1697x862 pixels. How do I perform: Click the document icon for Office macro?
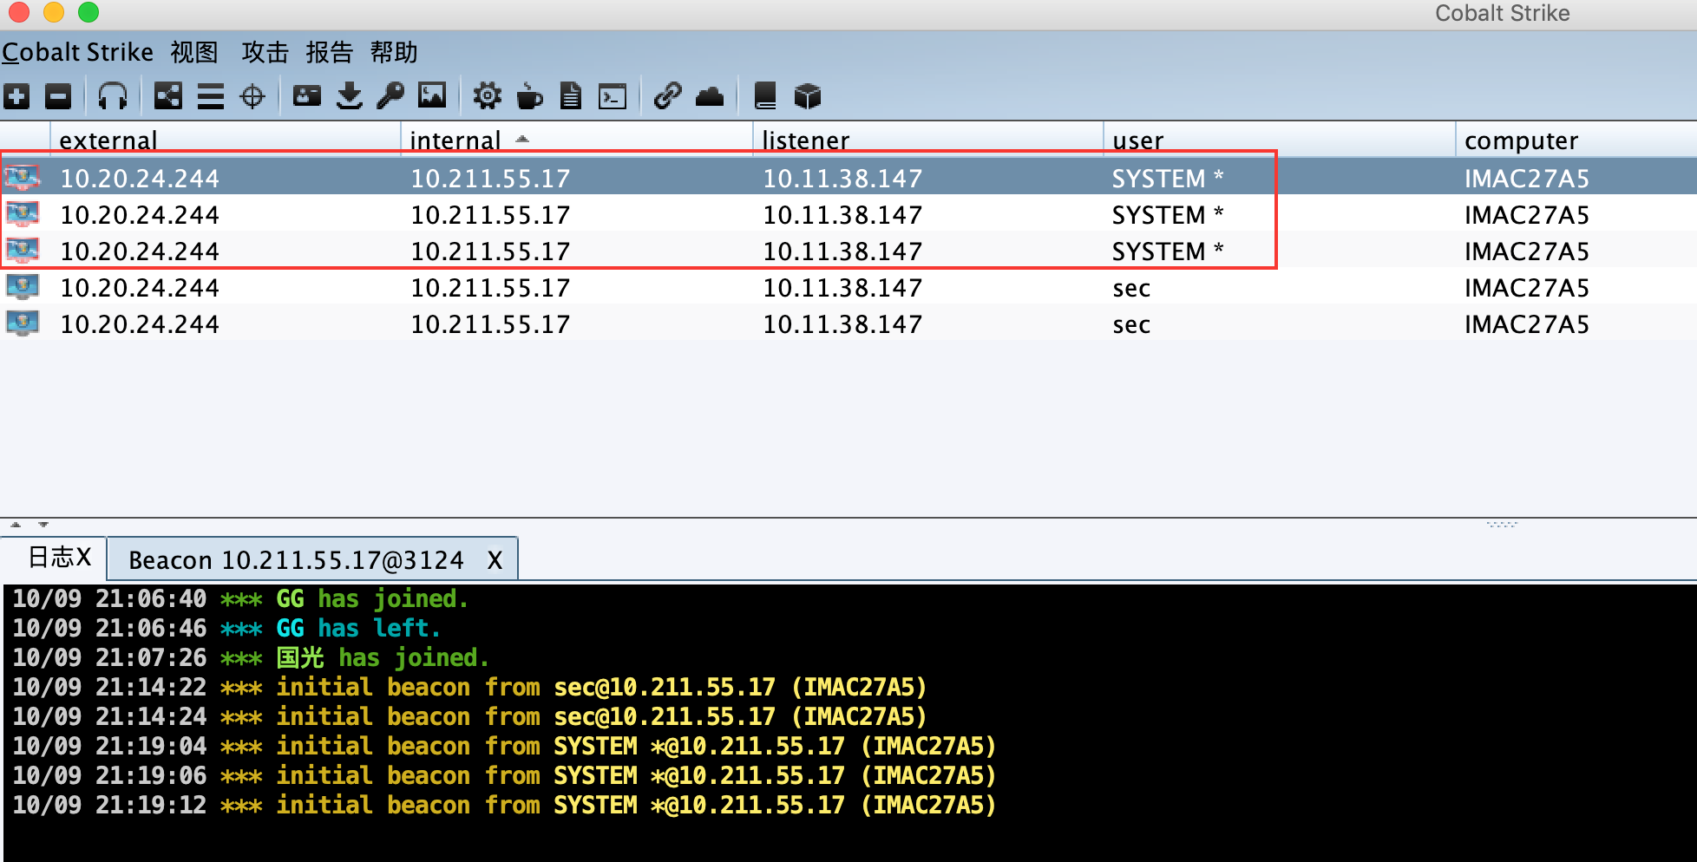coord(571,96)
